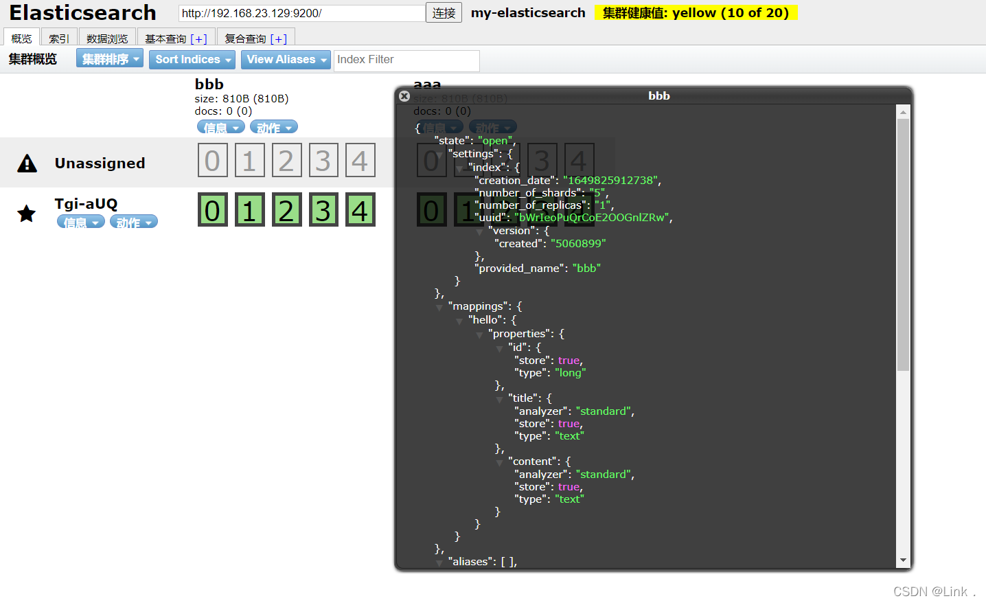
Task: Switch to the 索引 tab
Action: (x=59, y=38)
